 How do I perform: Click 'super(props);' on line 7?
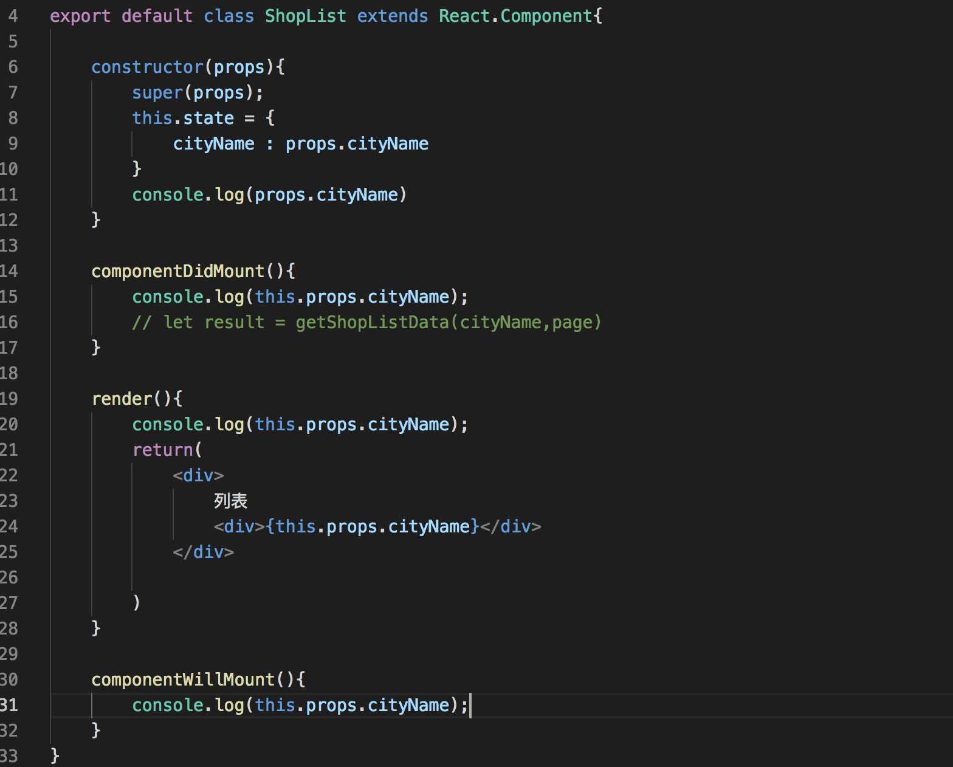pos(198,92)
